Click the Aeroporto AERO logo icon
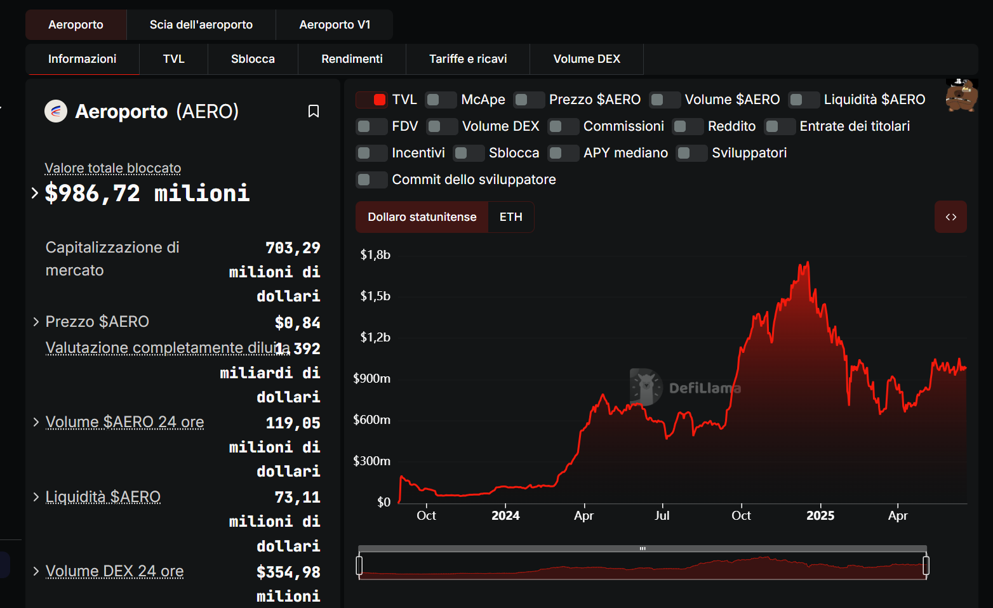 (x=56, y=111)
